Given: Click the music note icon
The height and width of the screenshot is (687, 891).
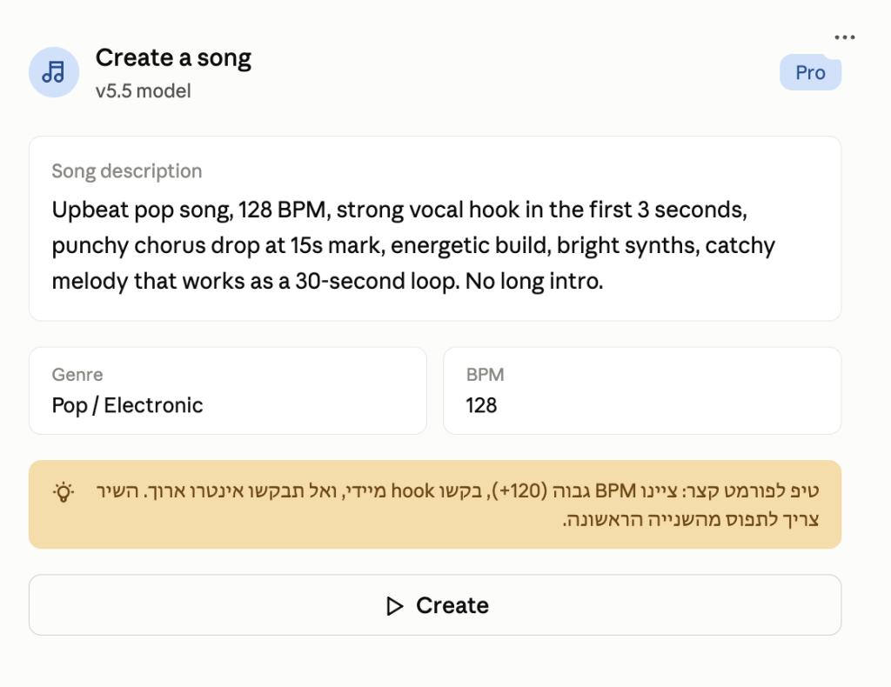Looking at the screenshot, I should tap(54, 72).
